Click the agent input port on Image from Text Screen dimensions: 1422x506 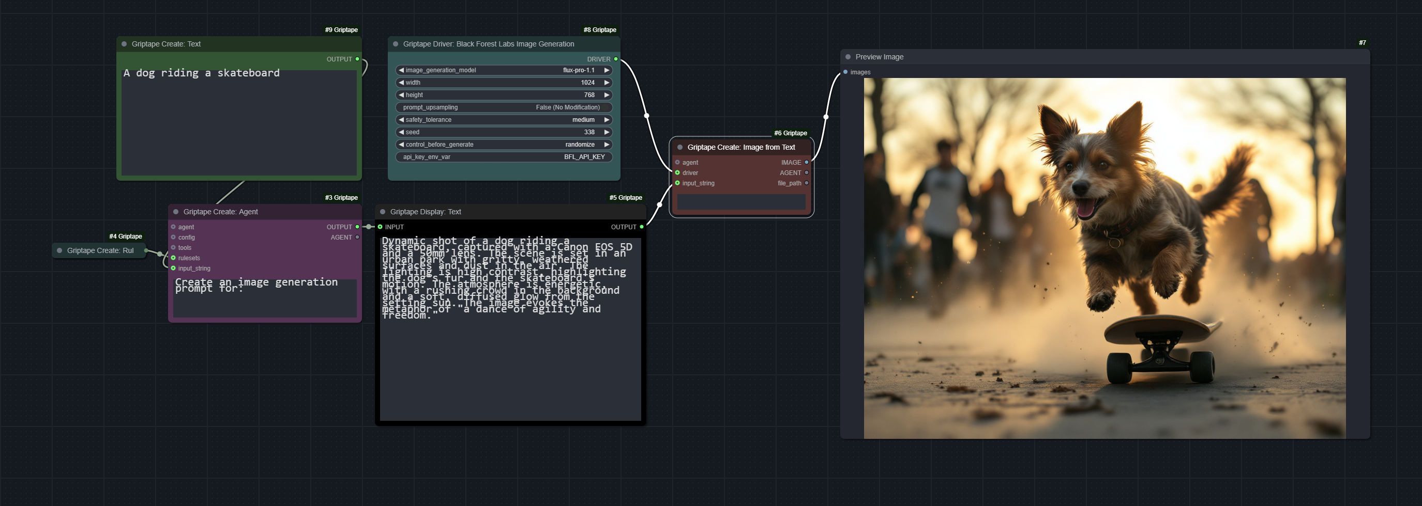coord(677,163)
